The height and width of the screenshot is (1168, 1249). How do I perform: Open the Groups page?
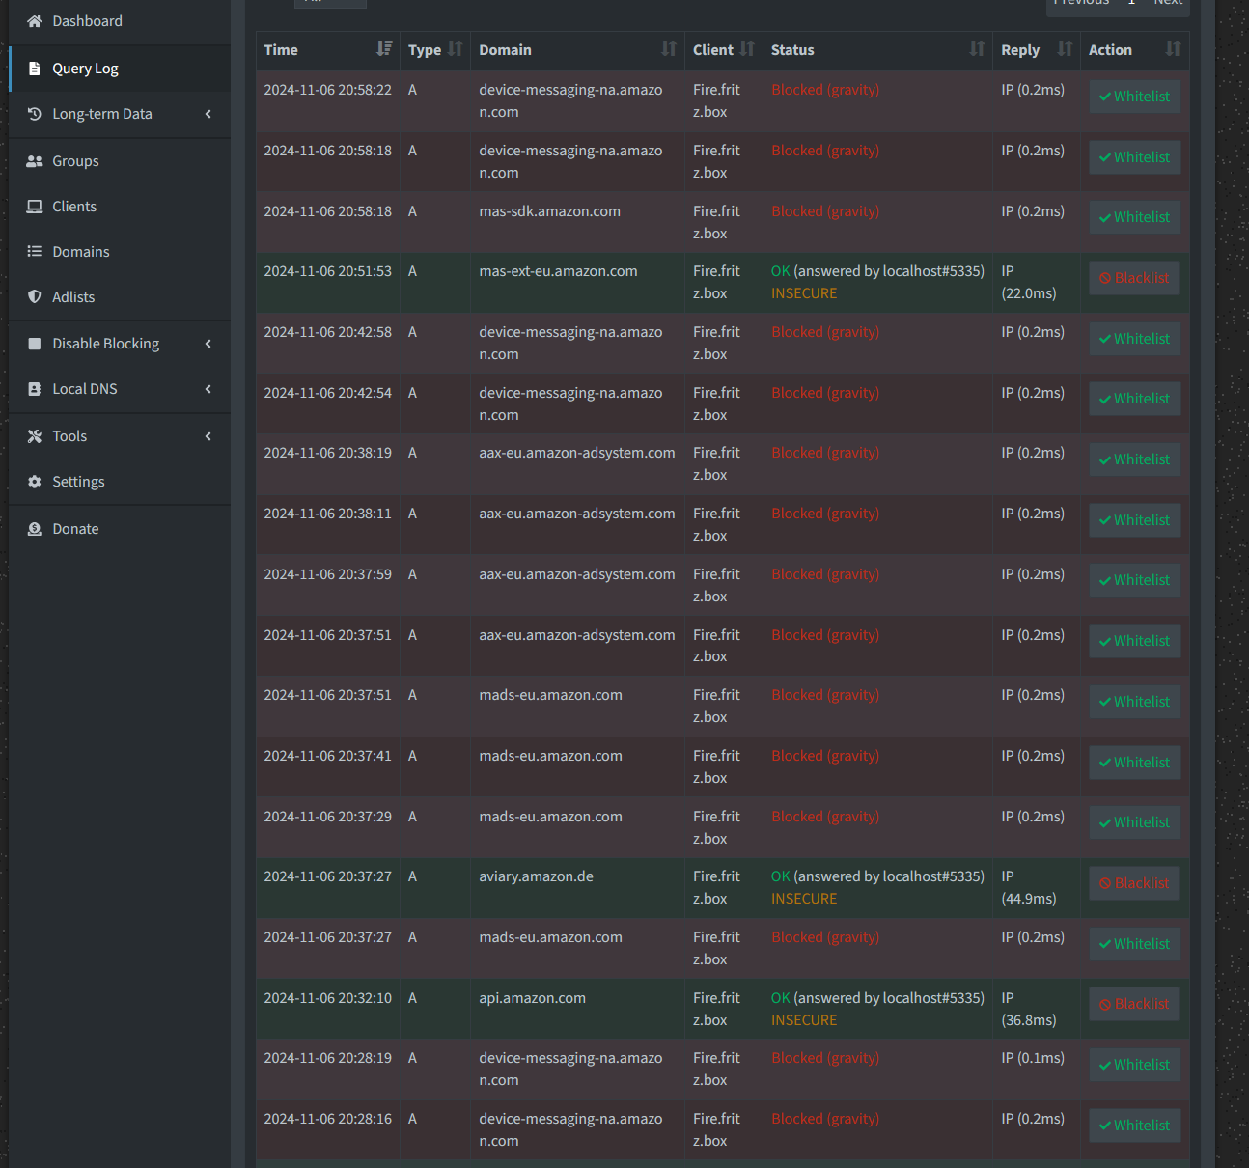coord(120,161)
